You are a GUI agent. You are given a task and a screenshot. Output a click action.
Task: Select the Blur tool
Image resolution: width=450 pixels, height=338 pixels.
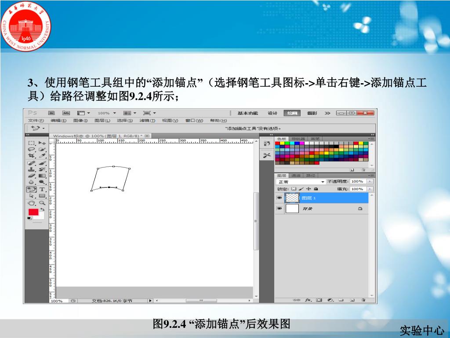[31, 182]
